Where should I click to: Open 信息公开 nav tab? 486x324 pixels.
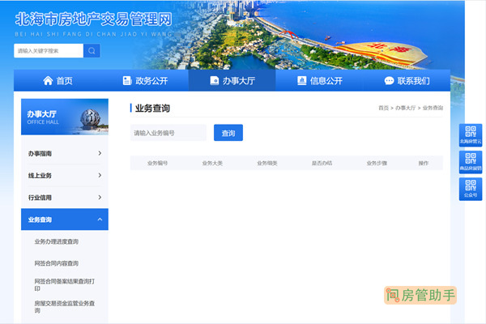tap(320, 81)
